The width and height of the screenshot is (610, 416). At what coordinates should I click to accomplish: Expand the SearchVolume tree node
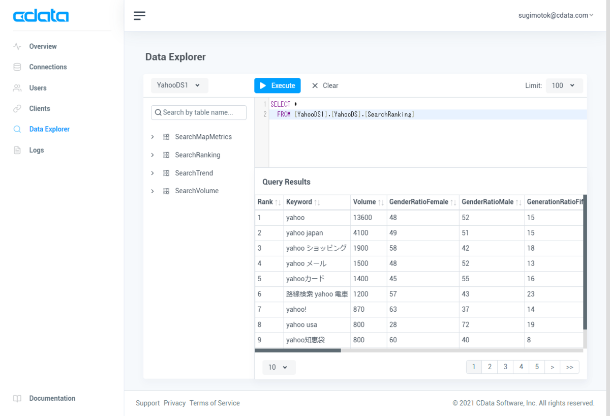152,191
